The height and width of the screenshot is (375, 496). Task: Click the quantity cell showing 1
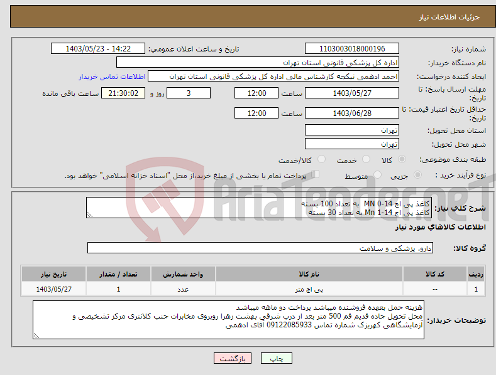click(x=118, y=289)
